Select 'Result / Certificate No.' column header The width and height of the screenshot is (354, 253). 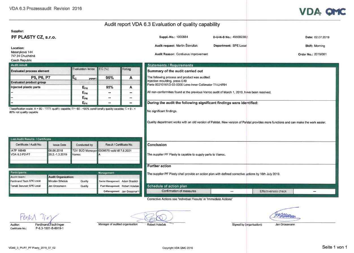click(x=119, y=145)
